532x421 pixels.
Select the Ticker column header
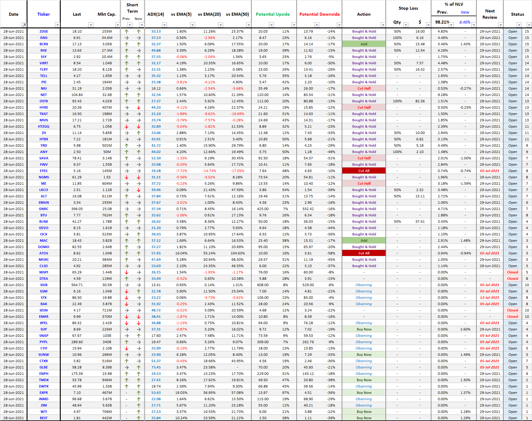44,14
